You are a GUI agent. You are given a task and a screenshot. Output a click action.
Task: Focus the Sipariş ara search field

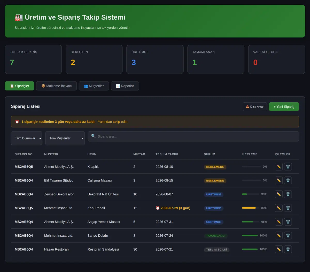coord(193,136)
